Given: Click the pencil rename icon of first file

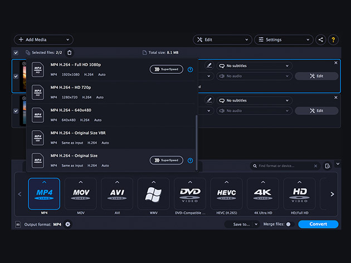Looking at the screenshot, I should [209, 65].
